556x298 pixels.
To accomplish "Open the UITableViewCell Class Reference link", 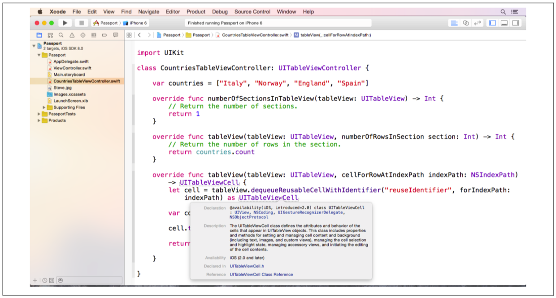I will coord(261,274).
